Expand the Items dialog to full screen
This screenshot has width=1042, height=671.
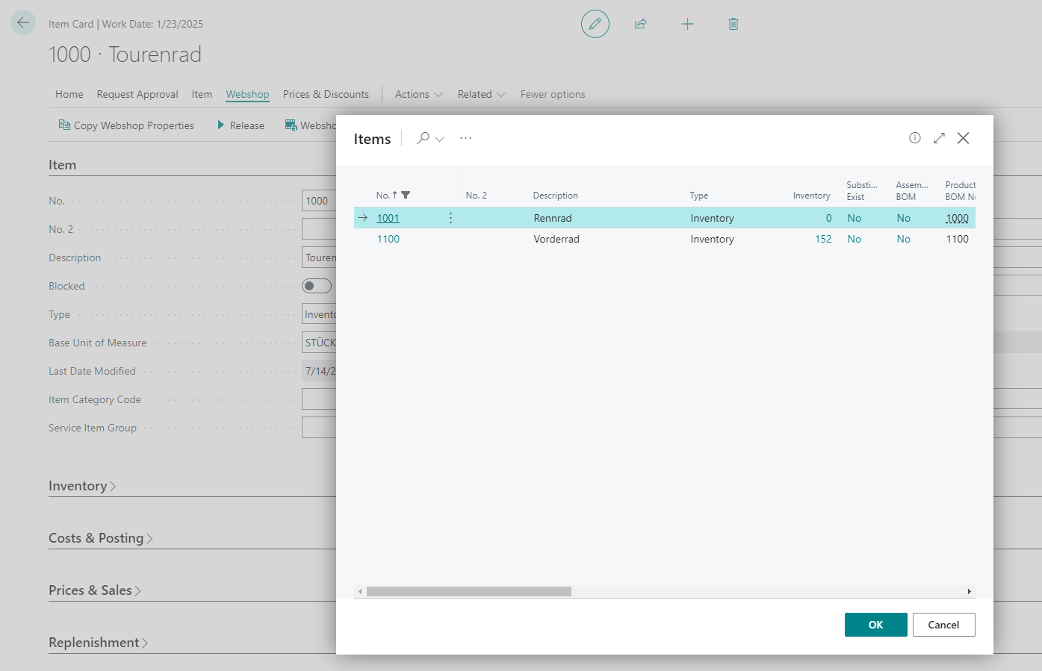[x=939, y=138]
